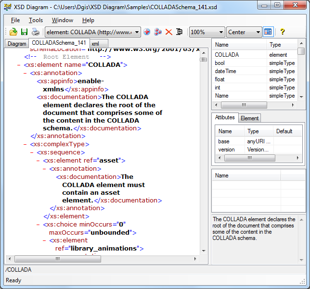
Task: Click the XML view horizontal scrollbar thumb
Action: click(57, 258)
